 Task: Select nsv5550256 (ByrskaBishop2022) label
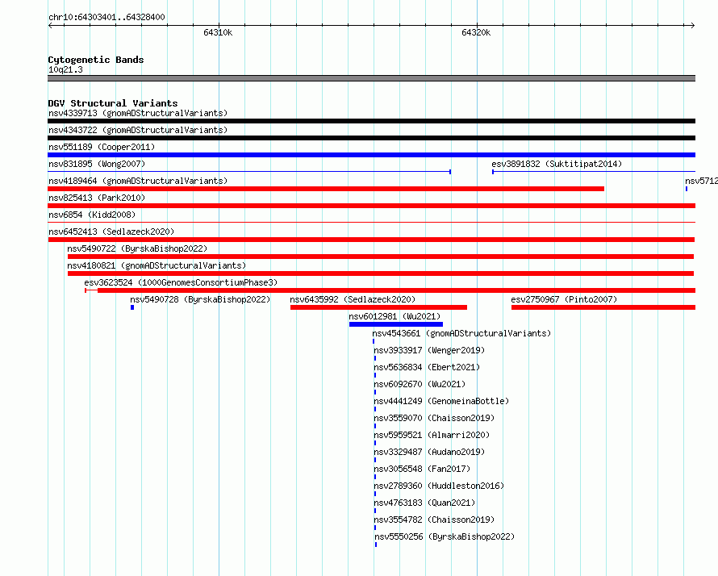point(445,536)
